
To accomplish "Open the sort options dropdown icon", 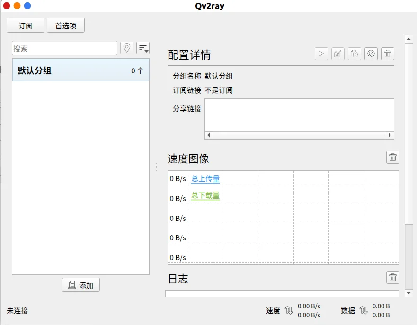I will pos(143,48).
